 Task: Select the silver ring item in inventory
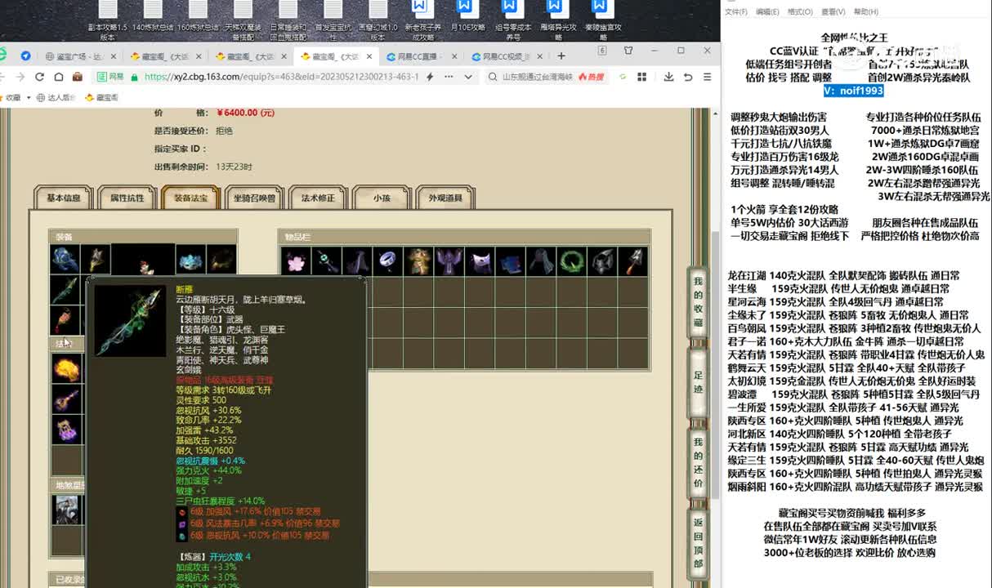(387, 261)
